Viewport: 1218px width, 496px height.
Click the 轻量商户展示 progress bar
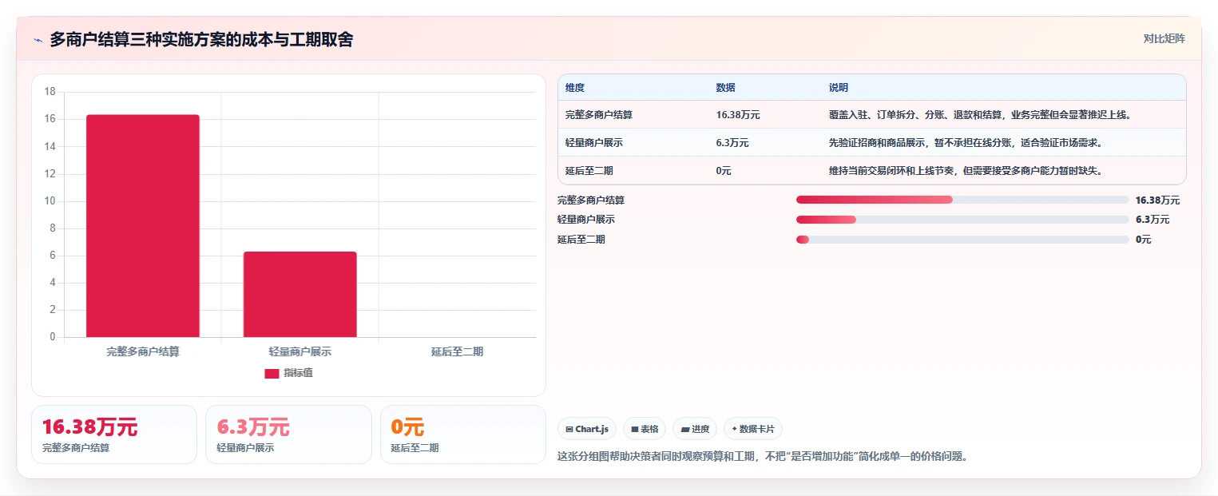point(962,220)
